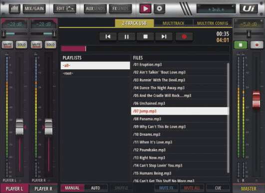Select file /14 Can't Stop Lovin' You.mp3

point(179,166)
